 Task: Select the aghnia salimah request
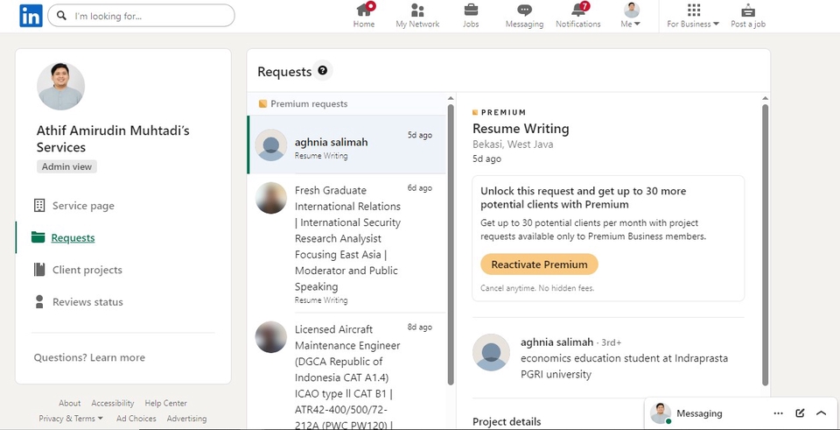346,145
